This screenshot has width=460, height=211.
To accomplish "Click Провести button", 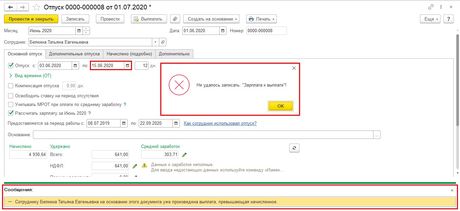I will click(110, 19).
